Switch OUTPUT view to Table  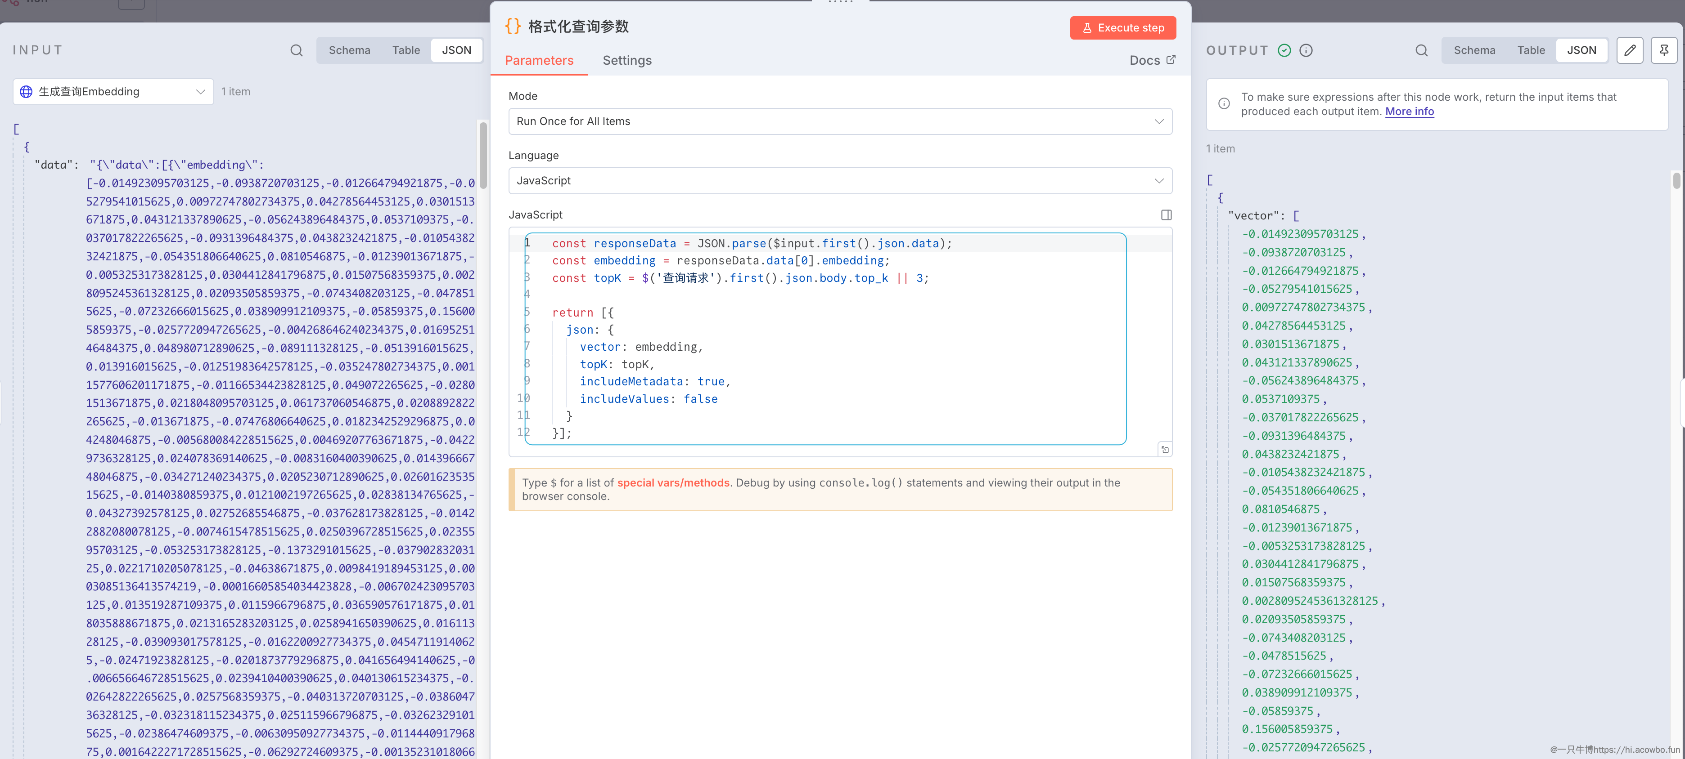[1531, 50]
